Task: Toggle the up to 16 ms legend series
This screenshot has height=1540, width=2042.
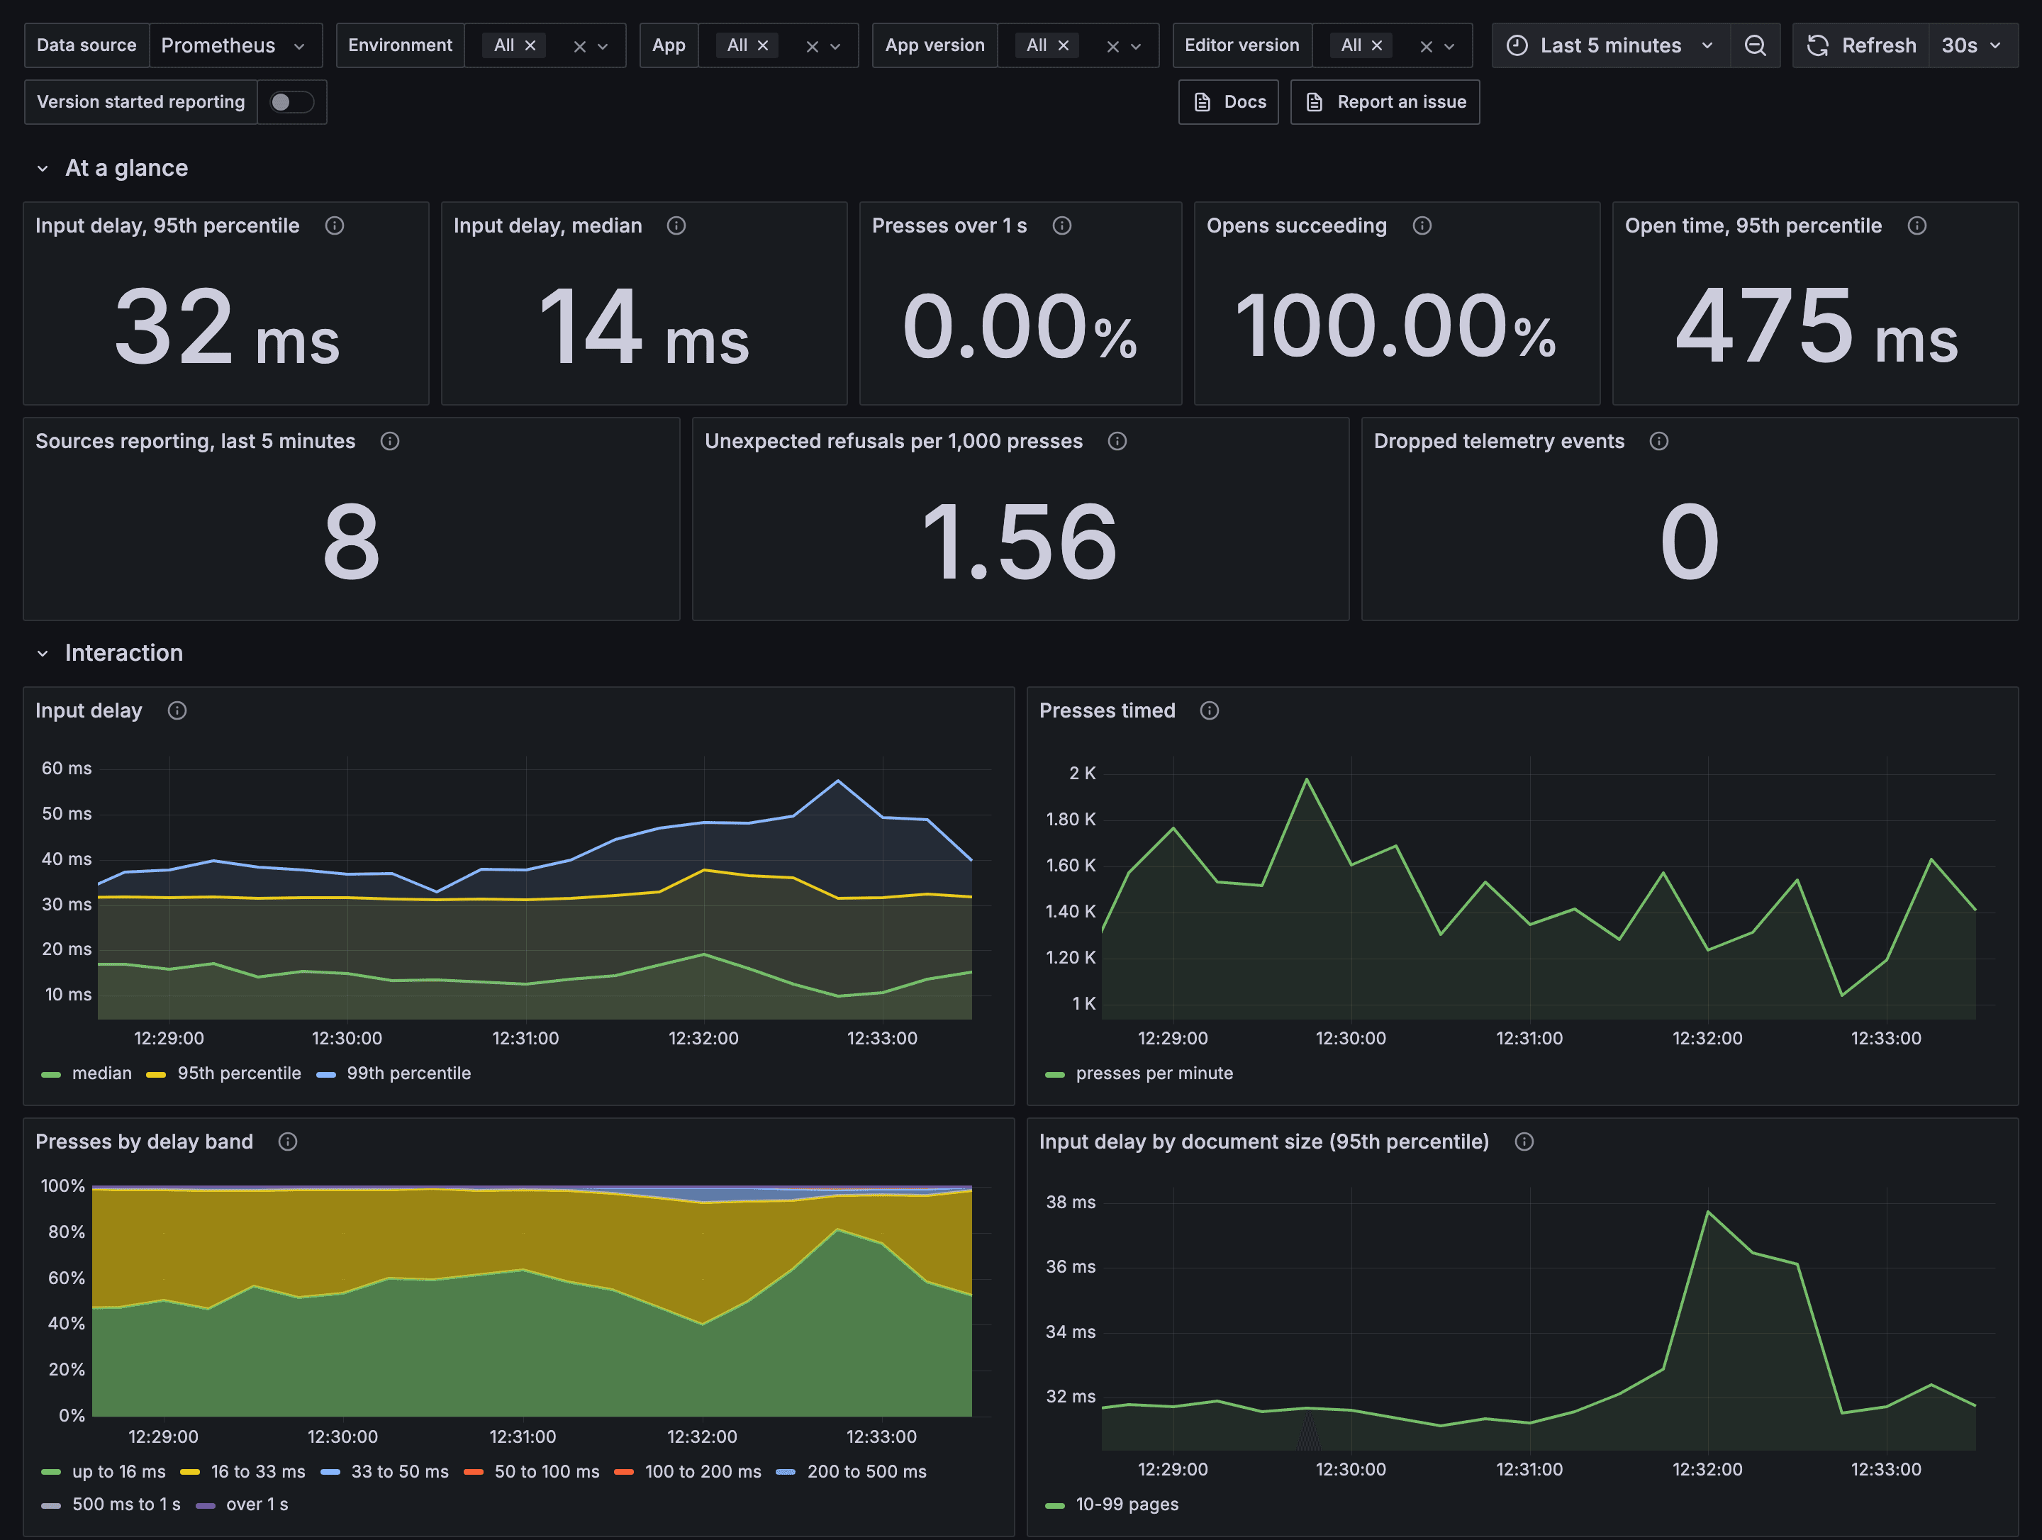Action: point(119,1472)
